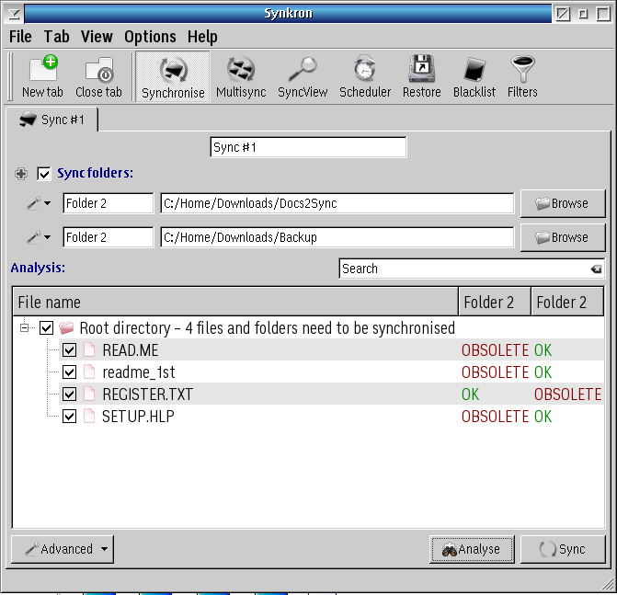
Task: Open a New tab
Action: (42, 76)
